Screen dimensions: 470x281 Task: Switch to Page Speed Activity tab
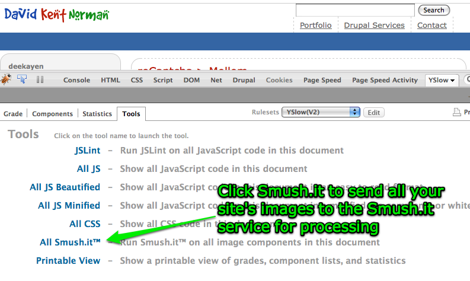(x=385, y=80)
